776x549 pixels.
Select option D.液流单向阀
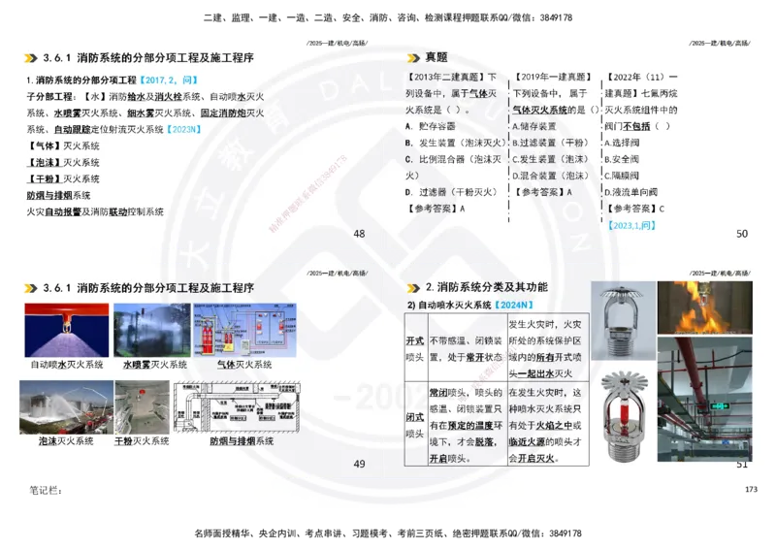click(x=631, y=193)
